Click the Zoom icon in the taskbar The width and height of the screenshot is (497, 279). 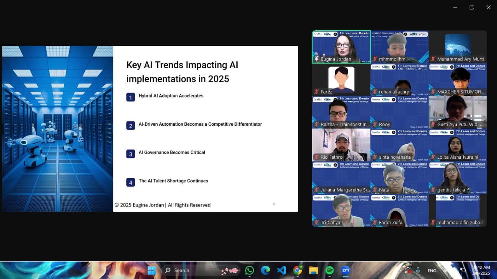coord(346,270)
